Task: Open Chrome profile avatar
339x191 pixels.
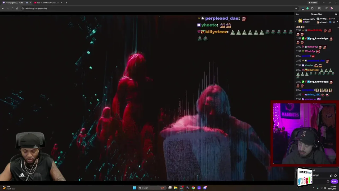Action: click(x=331, y=8)
